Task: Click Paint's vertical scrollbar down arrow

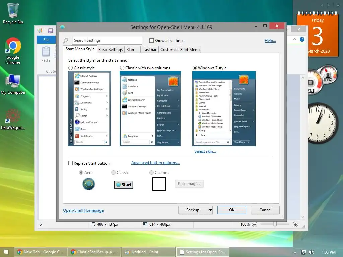Action: pos(303,217)
